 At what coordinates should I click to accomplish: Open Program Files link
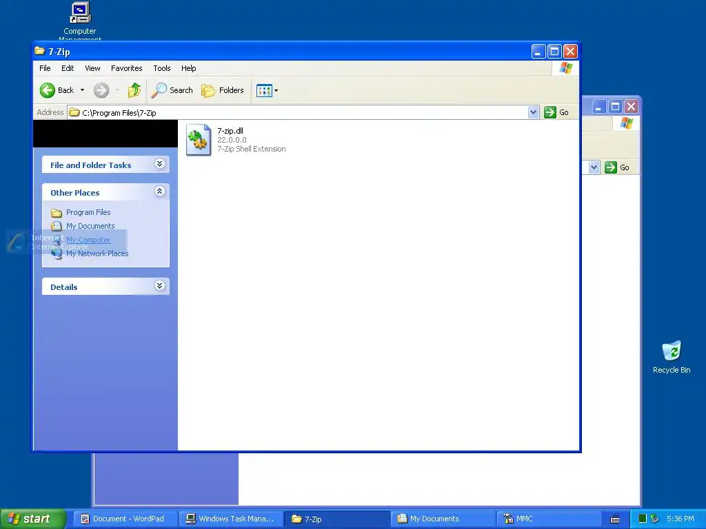[x=88, y=212]
